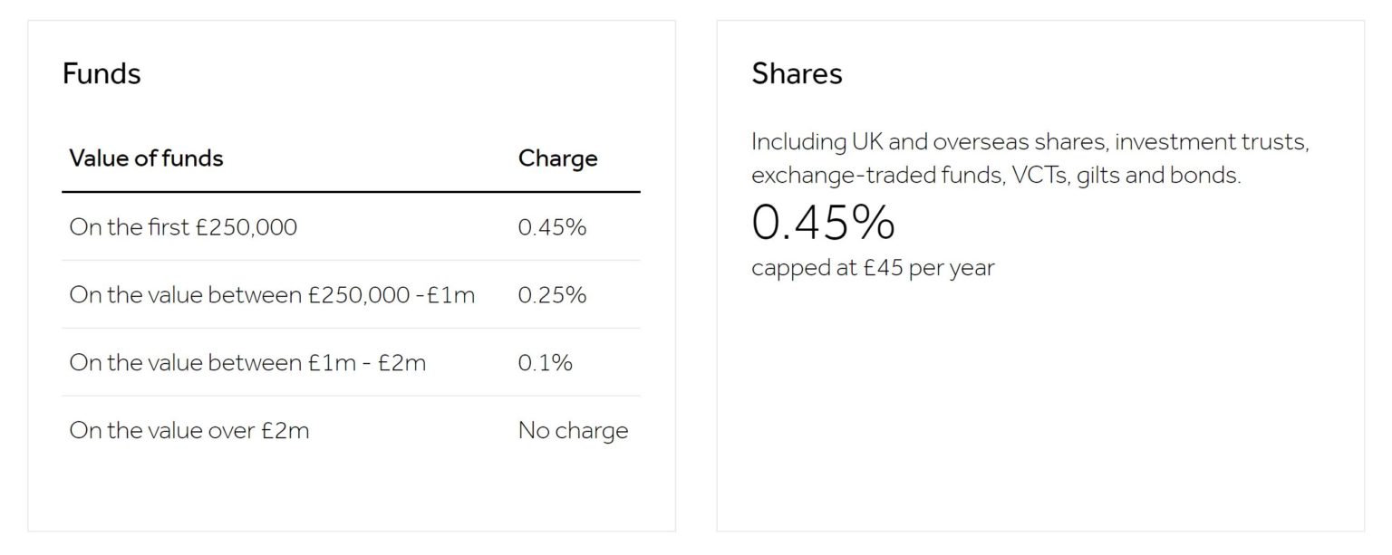This screenshot has height=555, width=1392.
Task: Click the 0.45% charge in the Funds table
Action: click(x=552, y=226)
